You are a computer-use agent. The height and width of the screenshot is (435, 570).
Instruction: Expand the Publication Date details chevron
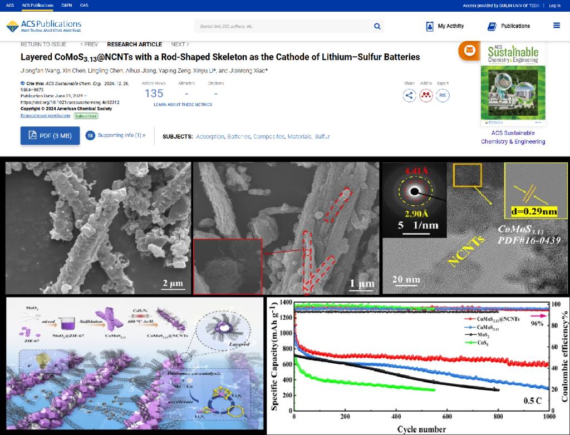point(85,96)
